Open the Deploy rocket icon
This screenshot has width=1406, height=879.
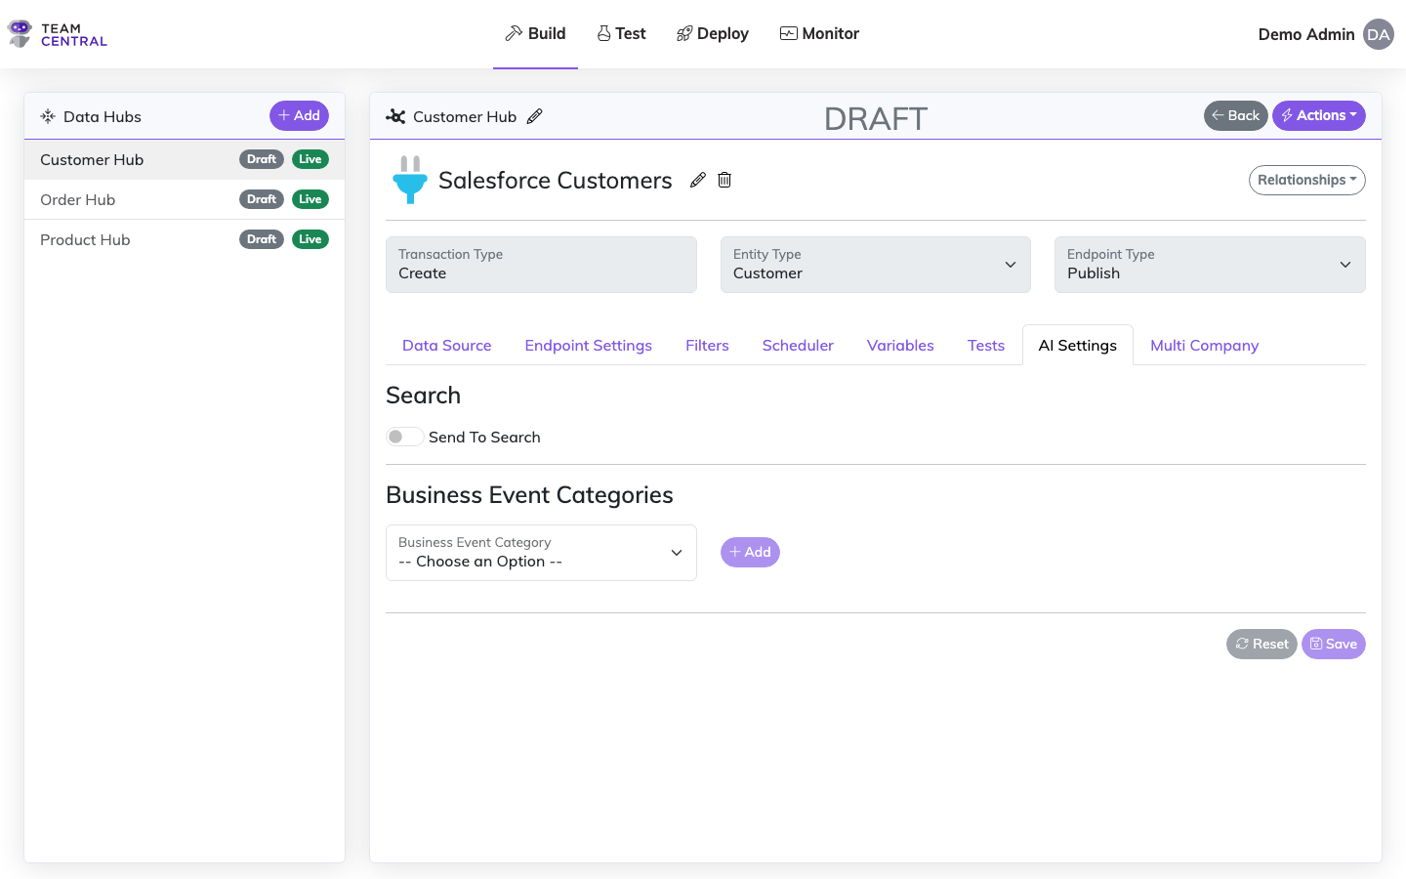pos(683,31)
